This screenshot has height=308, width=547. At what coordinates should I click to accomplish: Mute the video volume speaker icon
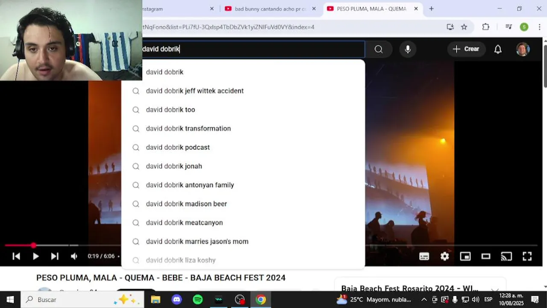click(74, 256)
